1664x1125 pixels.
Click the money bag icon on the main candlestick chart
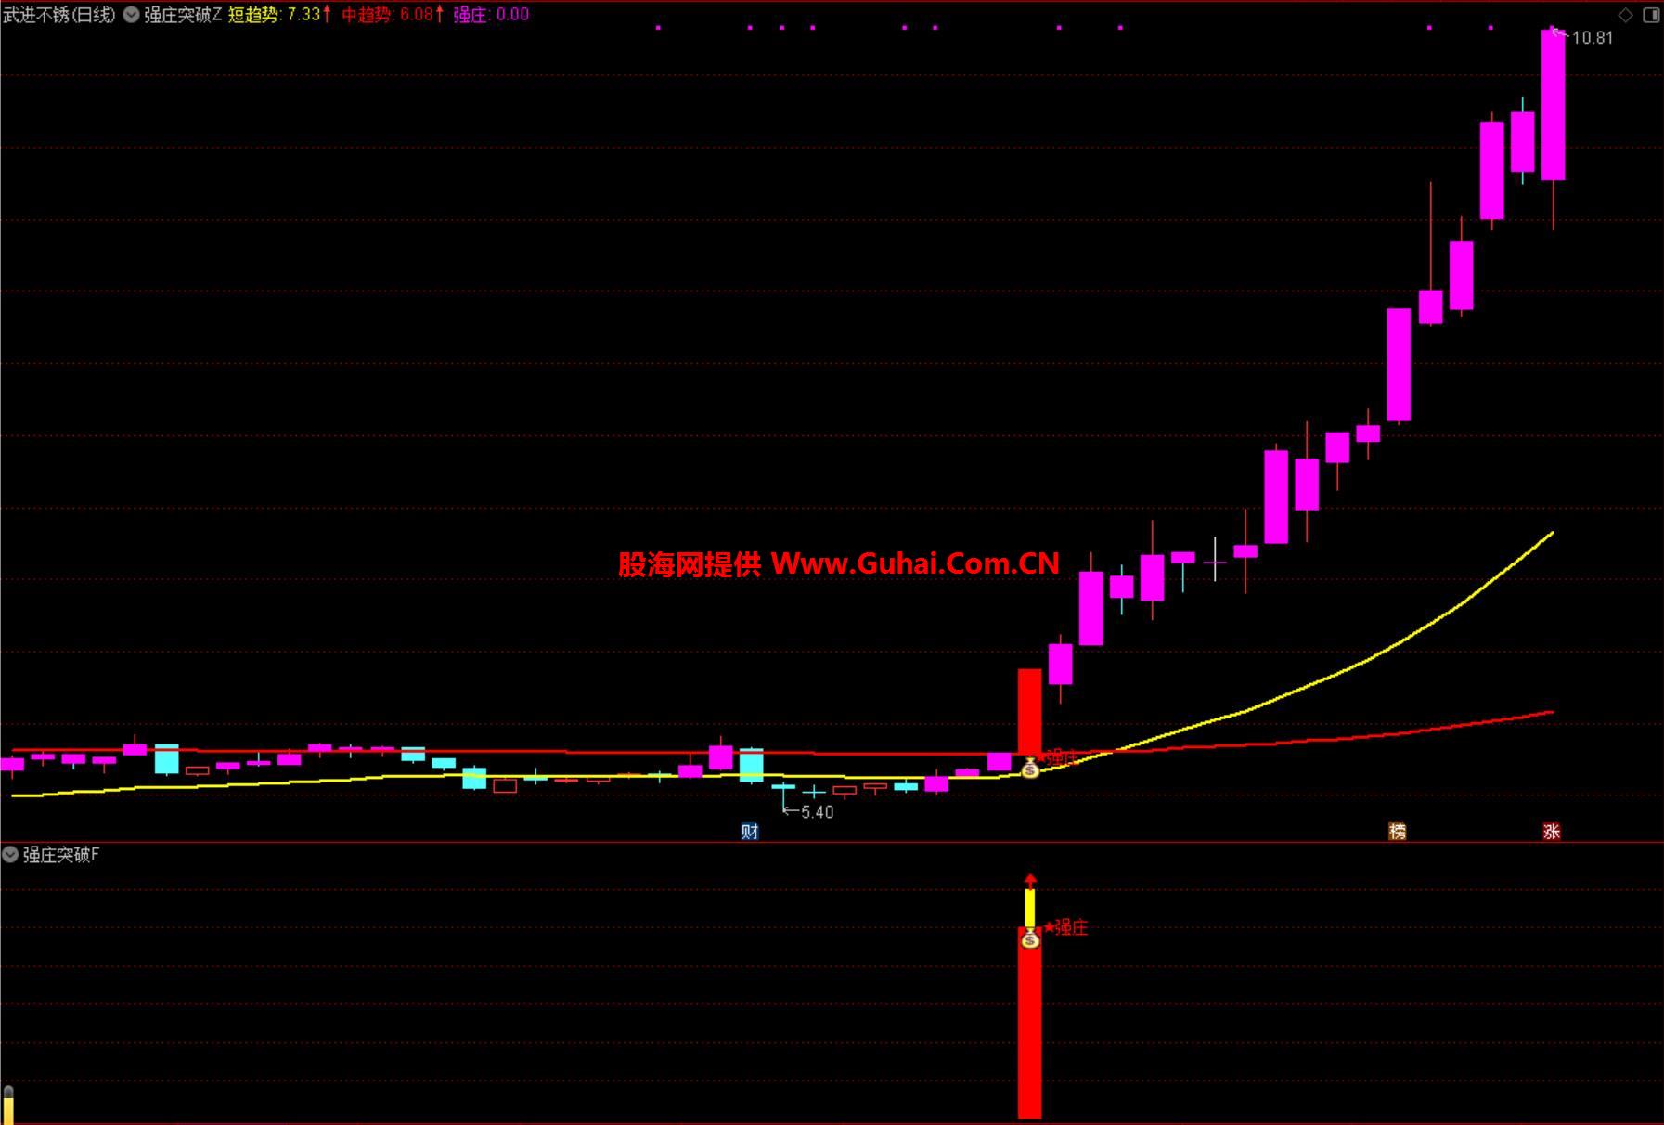(x=1030, y=768)
